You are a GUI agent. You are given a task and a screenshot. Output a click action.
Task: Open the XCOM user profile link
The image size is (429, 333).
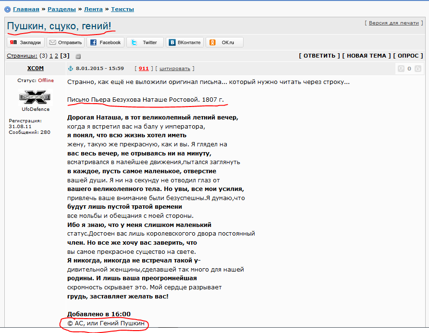[x=35, y=68]
